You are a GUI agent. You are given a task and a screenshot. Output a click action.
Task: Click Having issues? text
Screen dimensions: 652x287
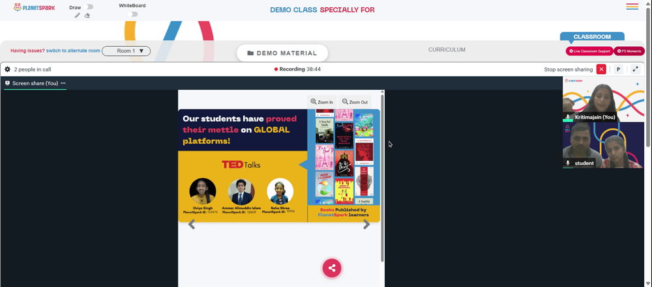point(27,51)
